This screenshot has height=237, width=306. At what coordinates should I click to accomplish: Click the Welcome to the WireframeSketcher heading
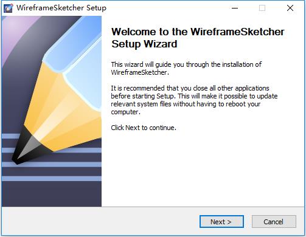[198, 32]
